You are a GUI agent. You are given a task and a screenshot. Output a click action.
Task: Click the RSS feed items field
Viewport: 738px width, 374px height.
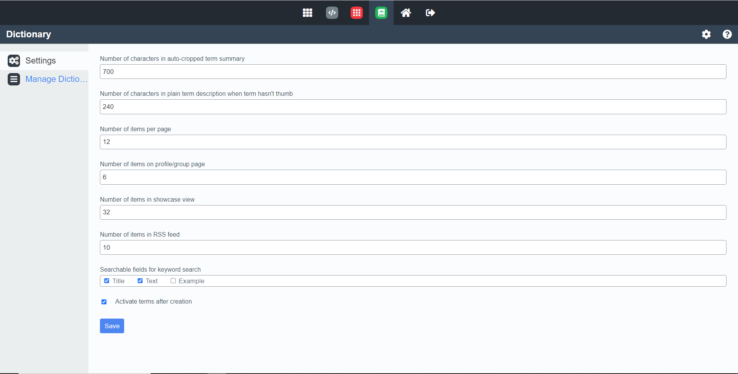click(413, 247)
